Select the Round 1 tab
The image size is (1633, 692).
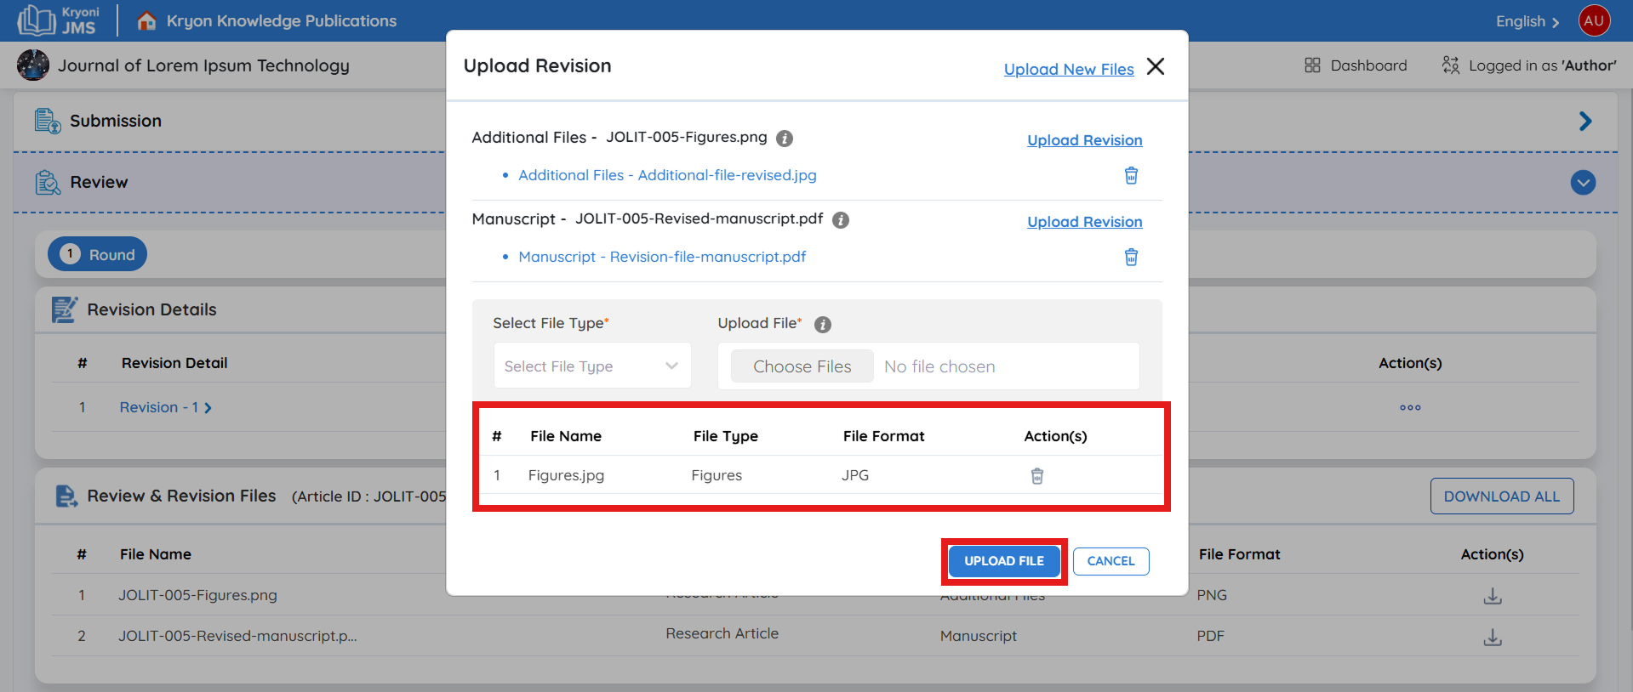98,254
